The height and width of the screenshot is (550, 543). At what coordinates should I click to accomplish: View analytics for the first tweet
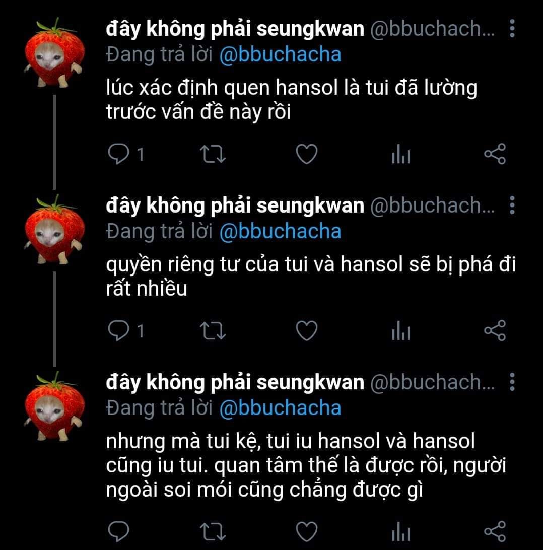pyautogui.click(x=401, y=154)
